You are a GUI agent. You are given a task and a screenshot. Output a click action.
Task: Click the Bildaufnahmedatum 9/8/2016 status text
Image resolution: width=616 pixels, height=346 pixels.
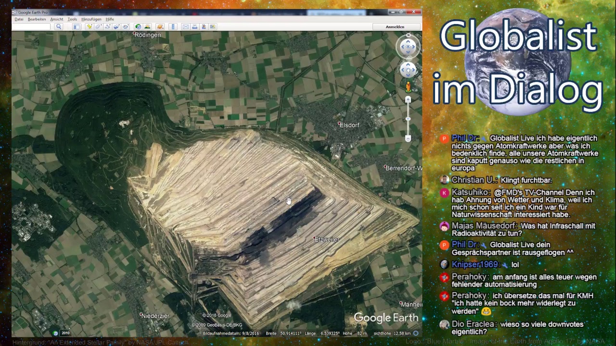[x=231, y=334]
